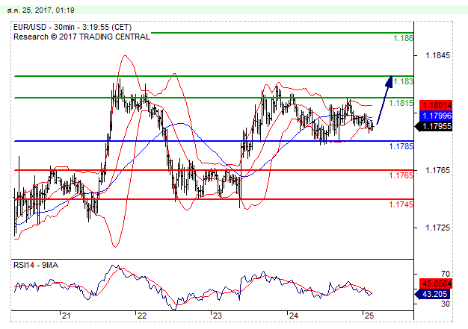Click date label 25 on the time axis

click(x=369, y=316)
